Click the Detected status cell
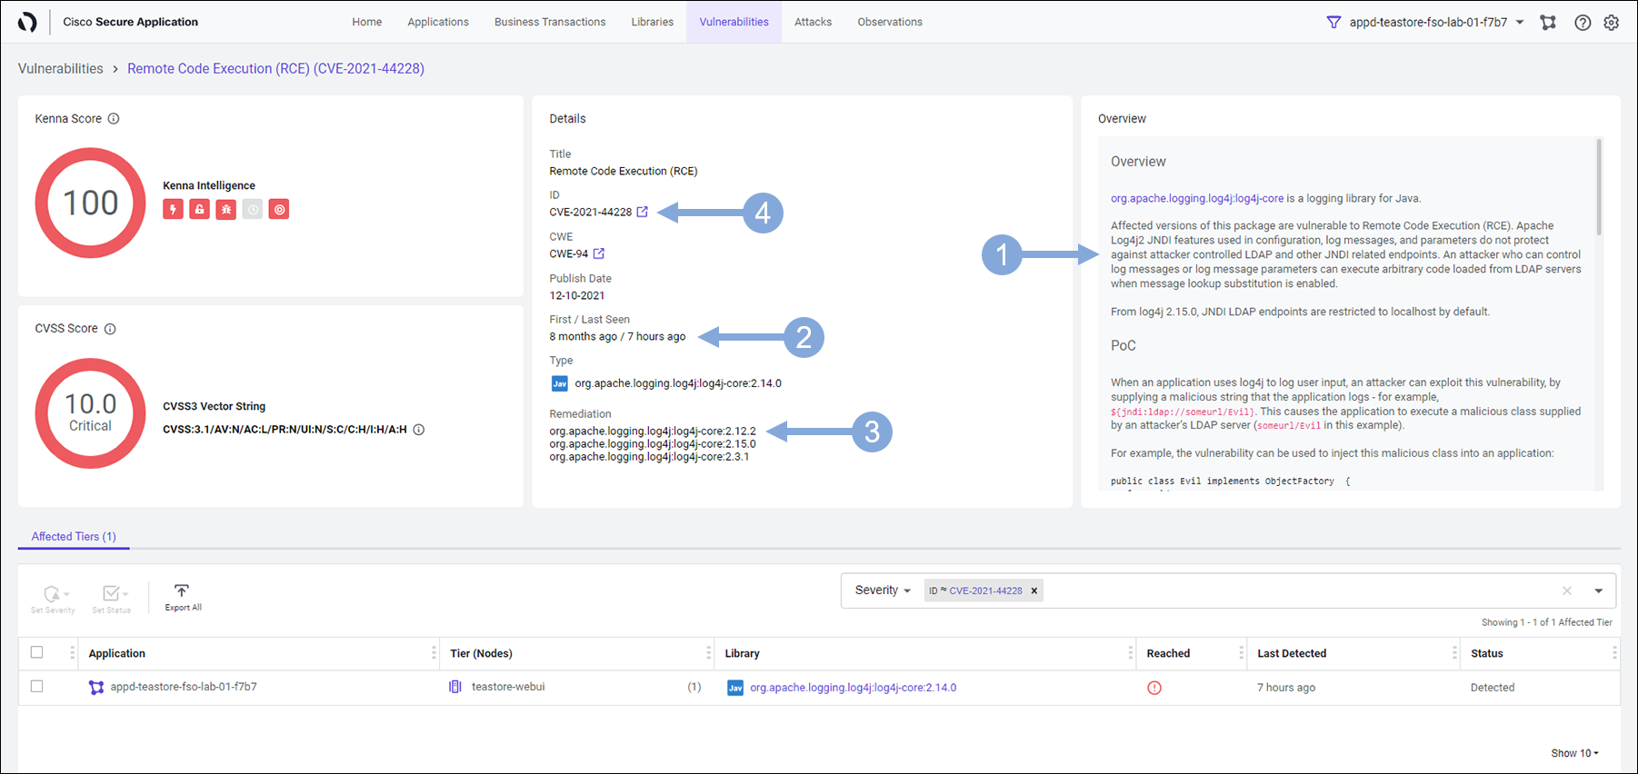 click(1493, 688)
